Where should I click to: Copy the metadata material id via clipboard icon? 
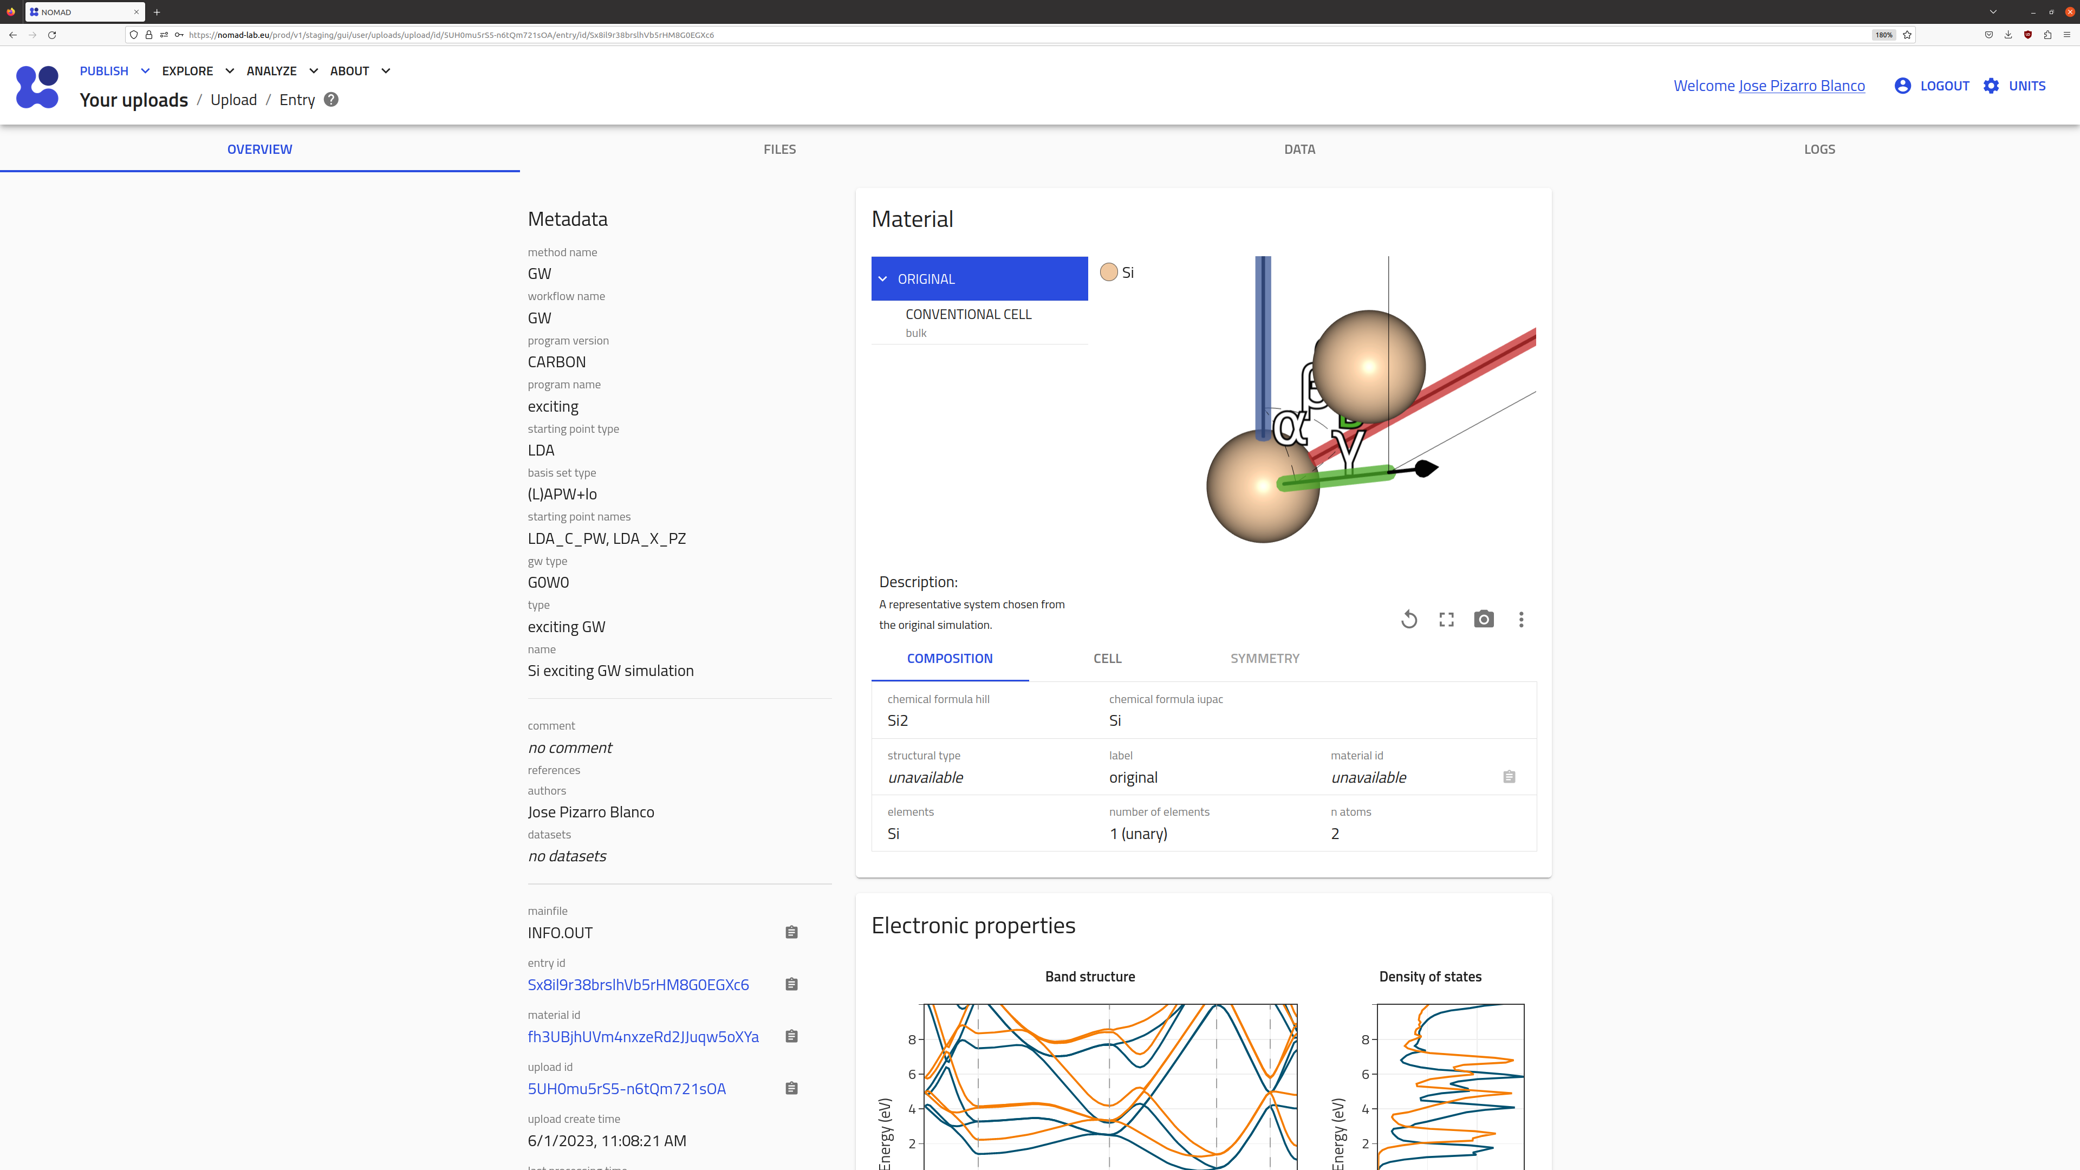click(791, 1036)
